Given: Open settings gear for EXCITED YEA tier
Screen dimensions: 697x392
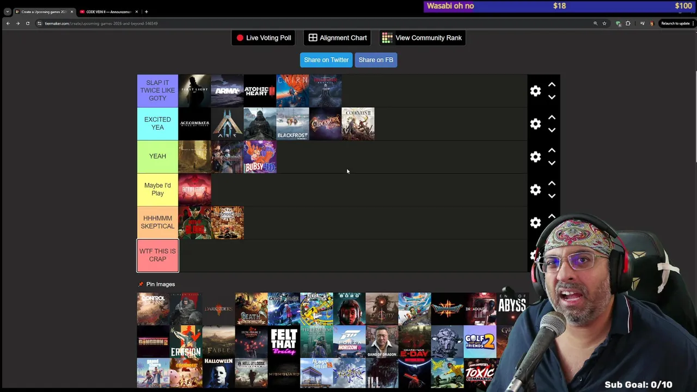Looking at the screenshot, I should click(535, 124).
